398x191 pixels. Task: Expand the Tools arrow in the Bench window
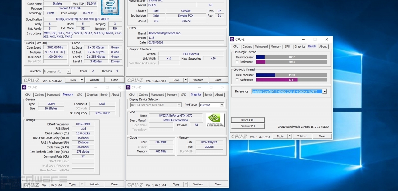pos(289,136)
